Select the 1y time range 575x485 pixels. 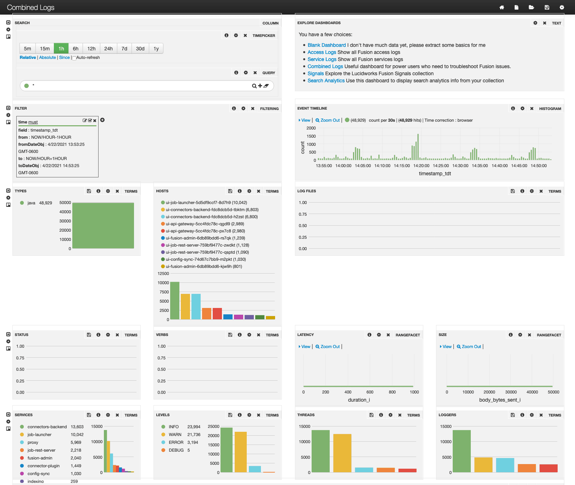pyautogui.click(x=156, y=49)
